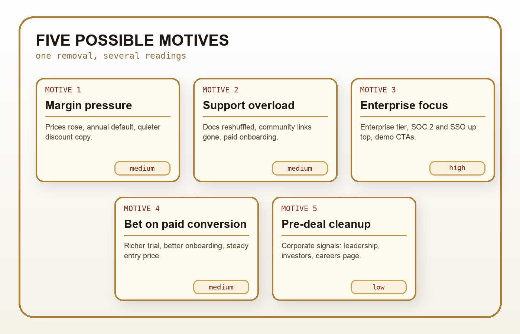The height and width of the screenshot is (334, 520).
Task: Select the 'low' badge on Pre-deal cleanup
Action: coord(378,287)
